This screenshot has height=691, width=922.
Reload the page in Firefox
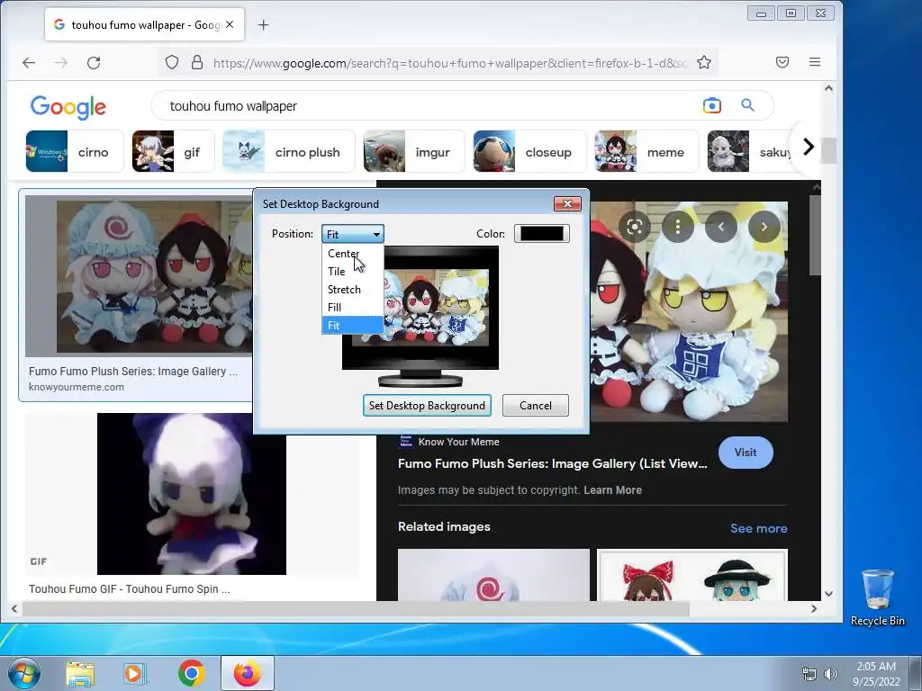coord(94,62)
